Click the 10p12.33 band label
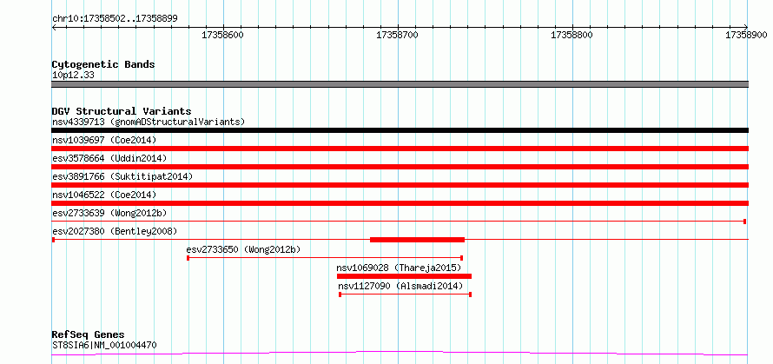Viewport: 773px width, 364px height. point(73,76)
